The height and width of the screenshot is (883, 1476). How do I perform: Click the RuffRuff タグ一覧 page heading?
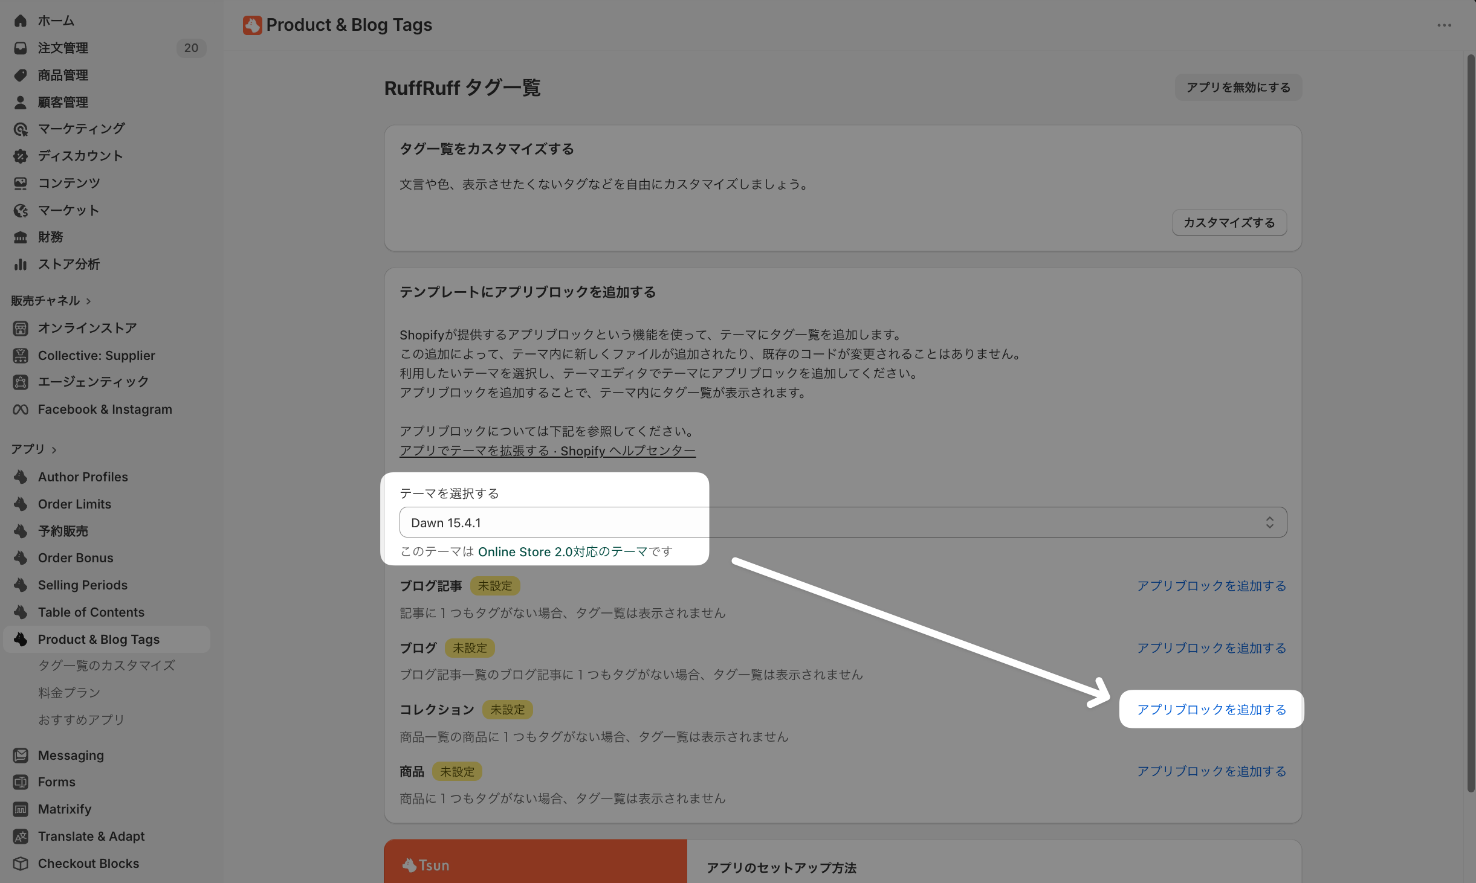pos(462,88)
